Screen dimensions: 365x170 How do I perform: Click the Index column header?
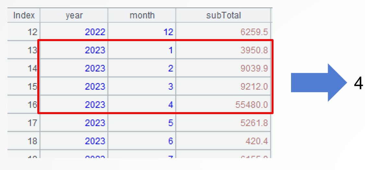[24, 16]
